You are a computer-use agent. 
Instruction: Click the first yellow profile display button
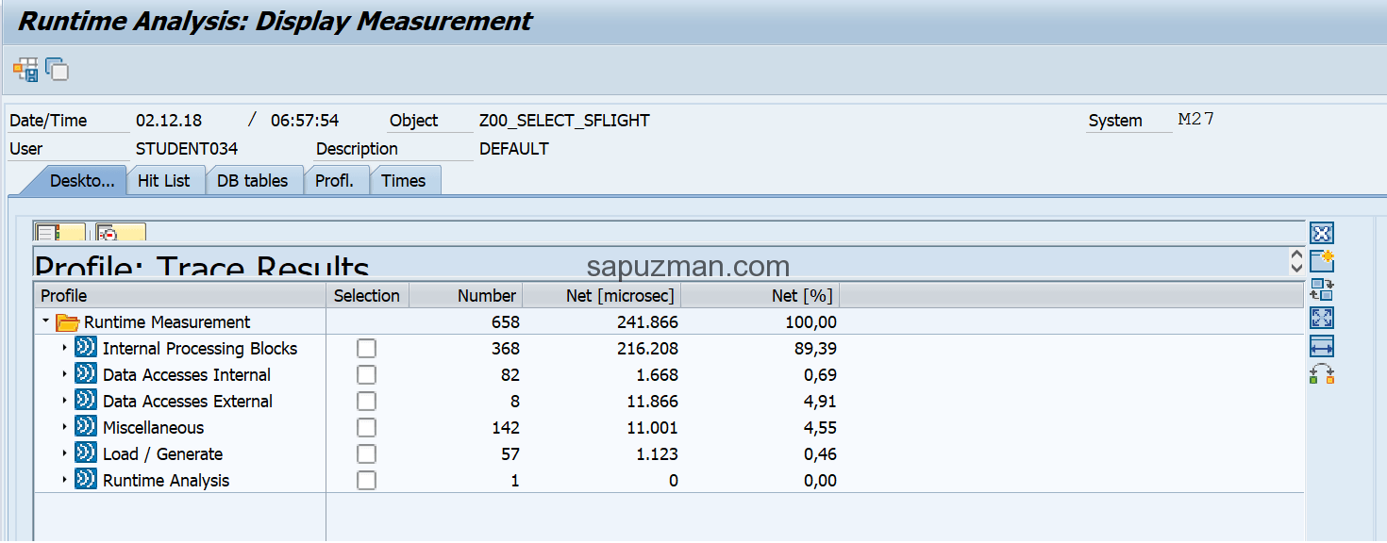tap(59, 233)
